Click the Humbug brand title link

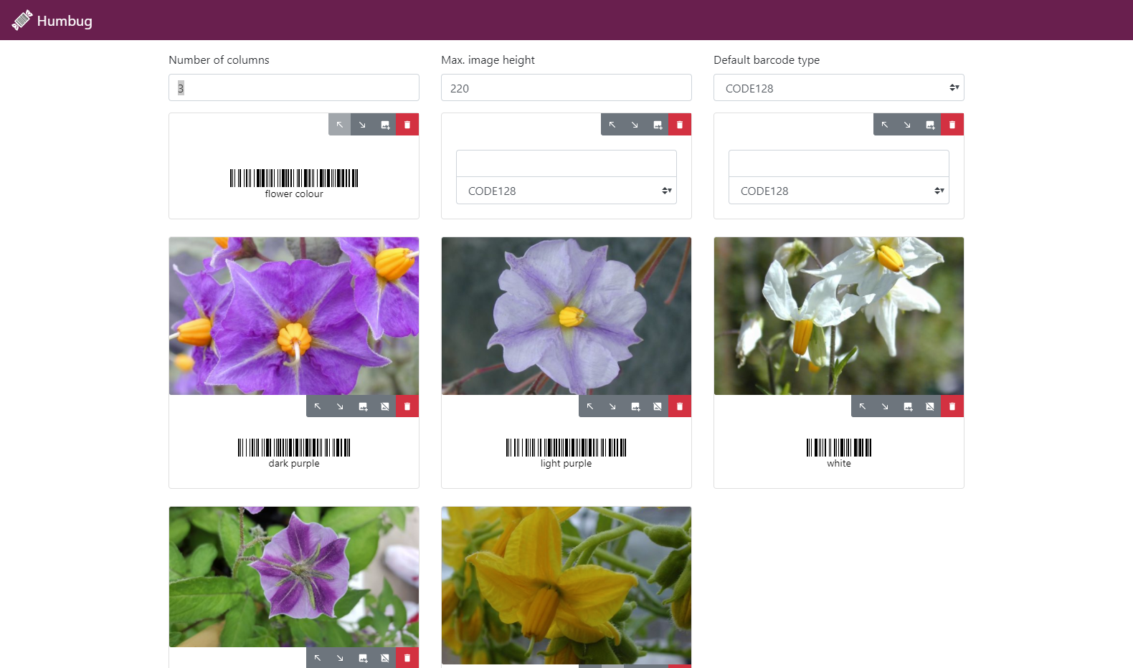tap(65, 21)
